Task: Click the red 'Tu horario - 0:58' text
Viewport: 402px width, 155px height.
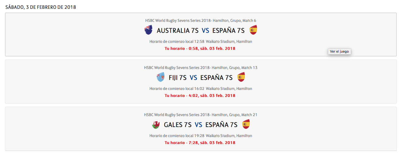Action: (x=200, y=48)
